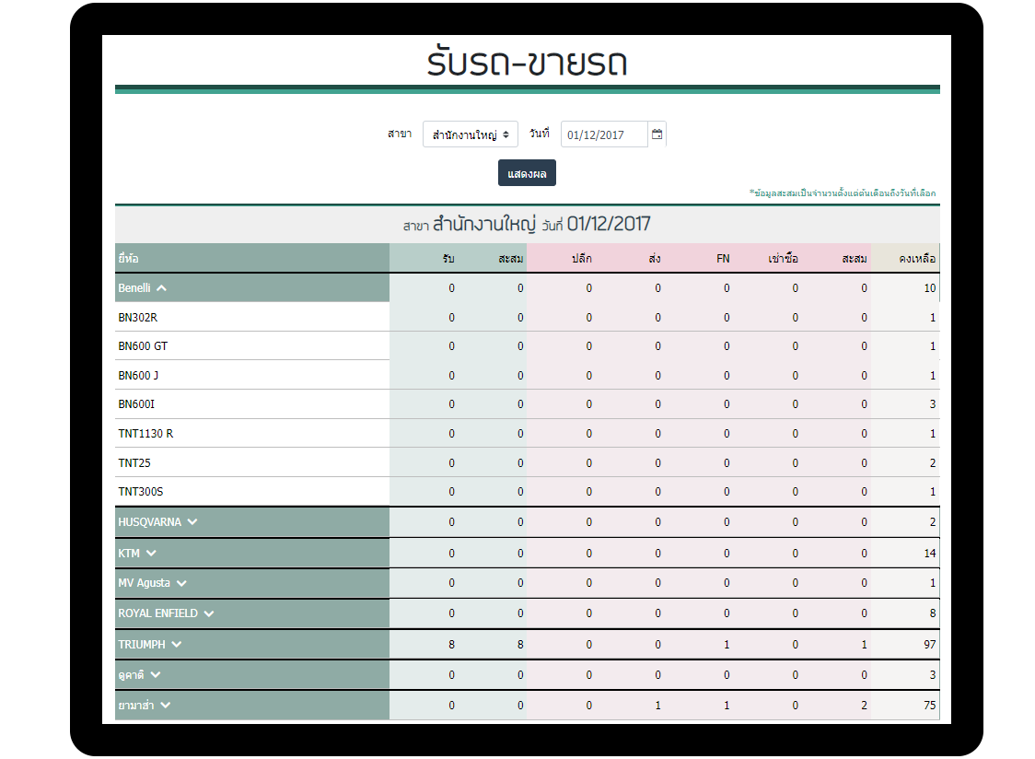Select the TNT300S model row

click(140, 492)
